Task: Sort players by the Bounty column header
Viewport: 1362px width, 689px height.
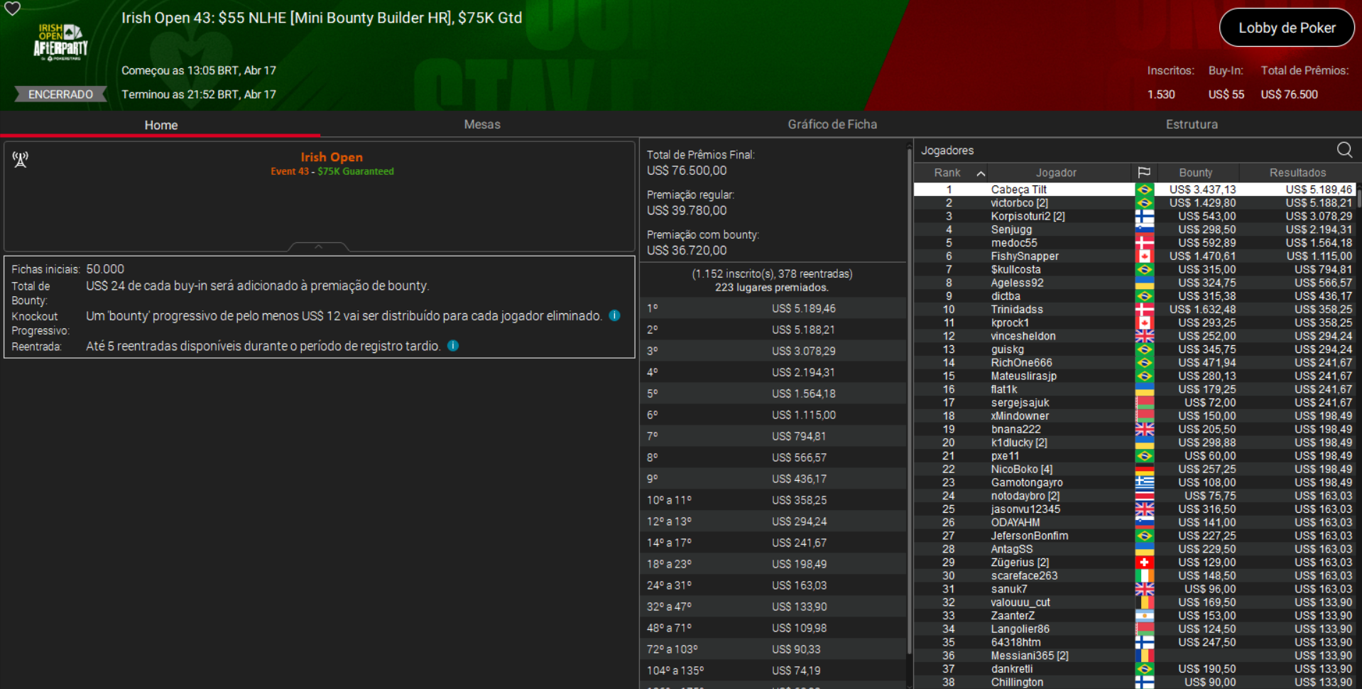Action: 1196,172
